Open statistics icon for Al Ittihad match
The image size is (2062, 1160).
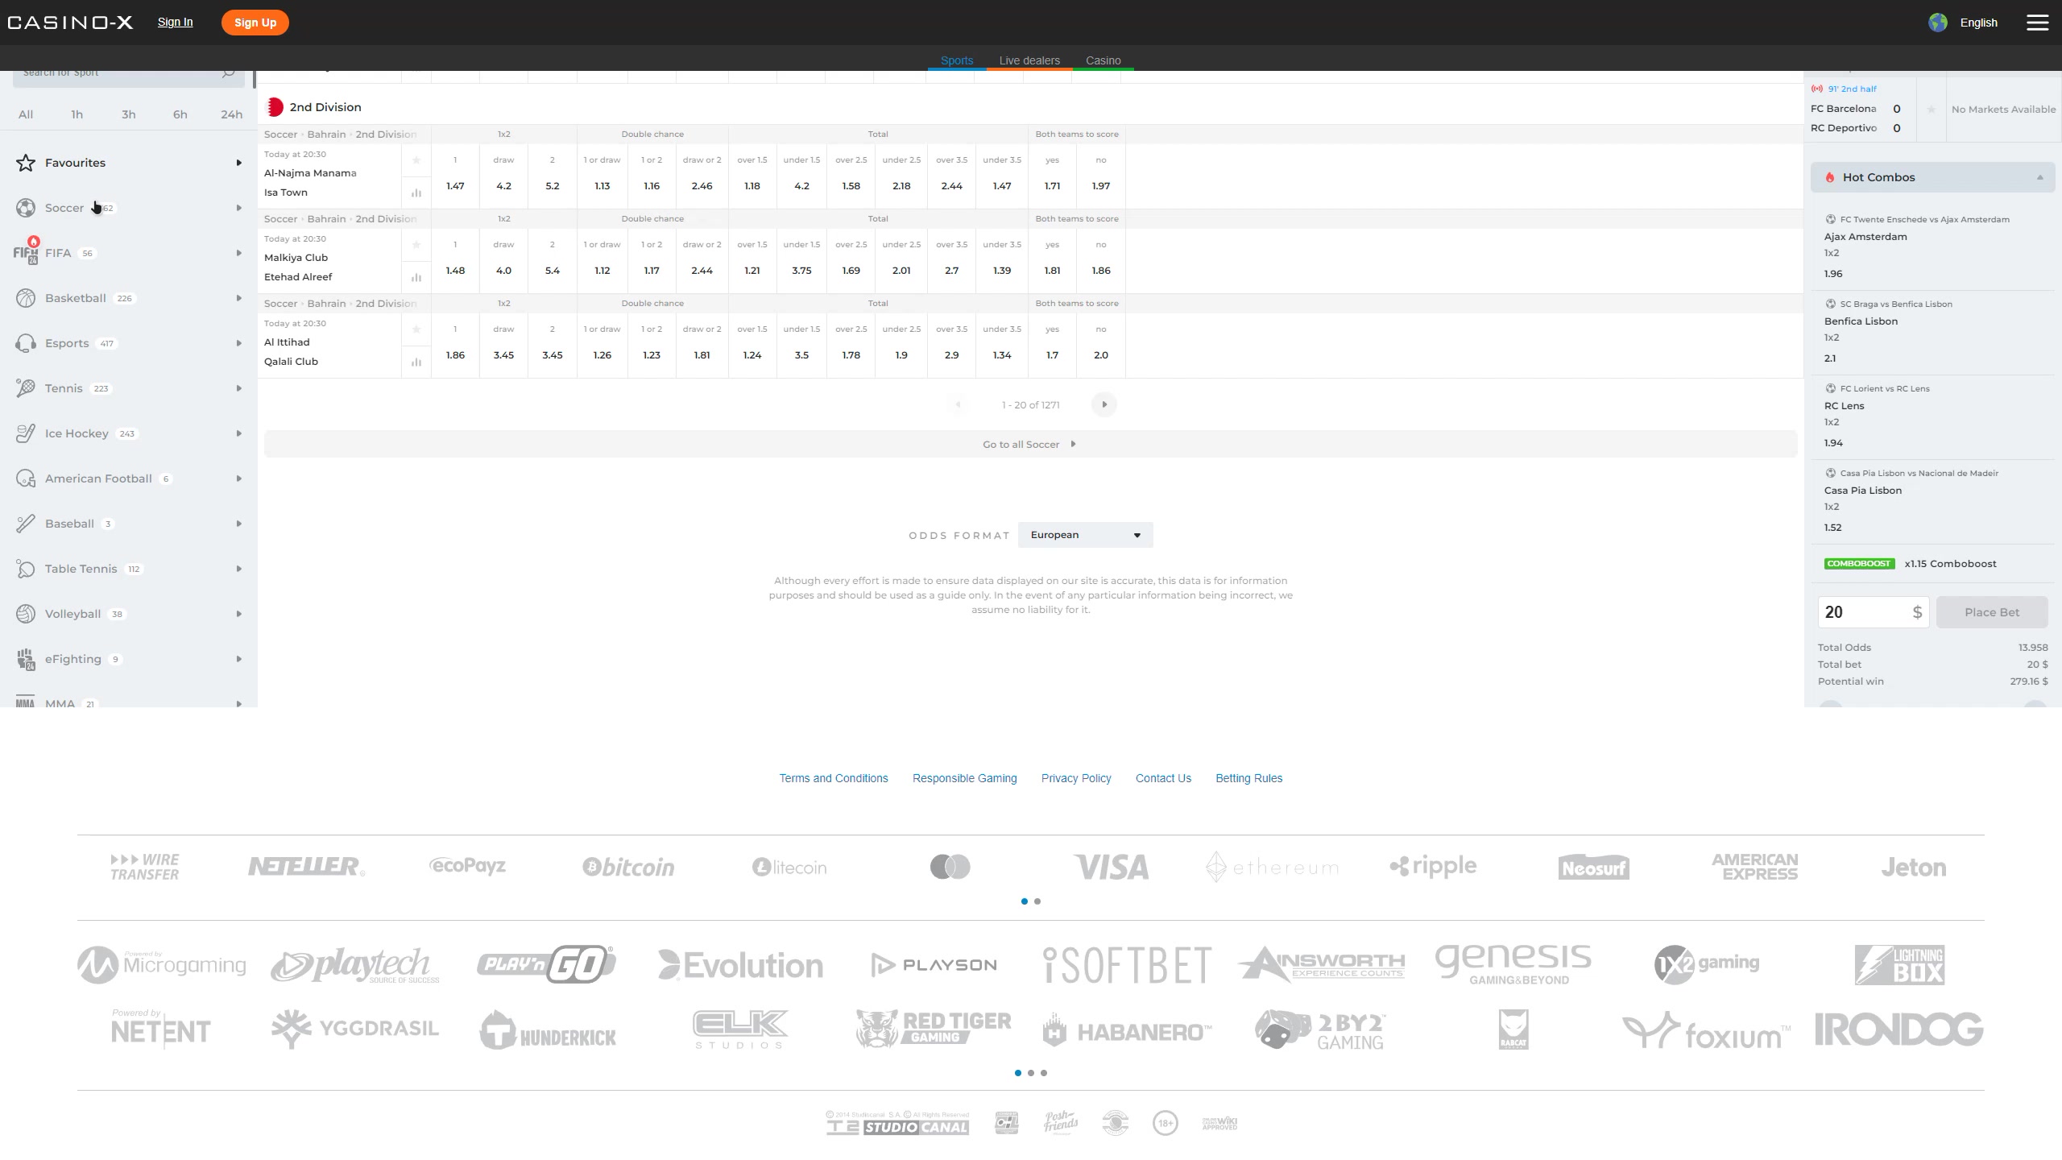point(416,362)
